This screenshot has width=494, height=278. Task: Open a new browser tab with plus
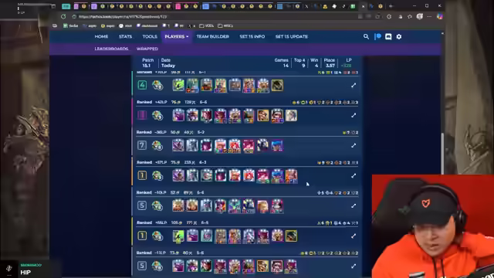391,6
